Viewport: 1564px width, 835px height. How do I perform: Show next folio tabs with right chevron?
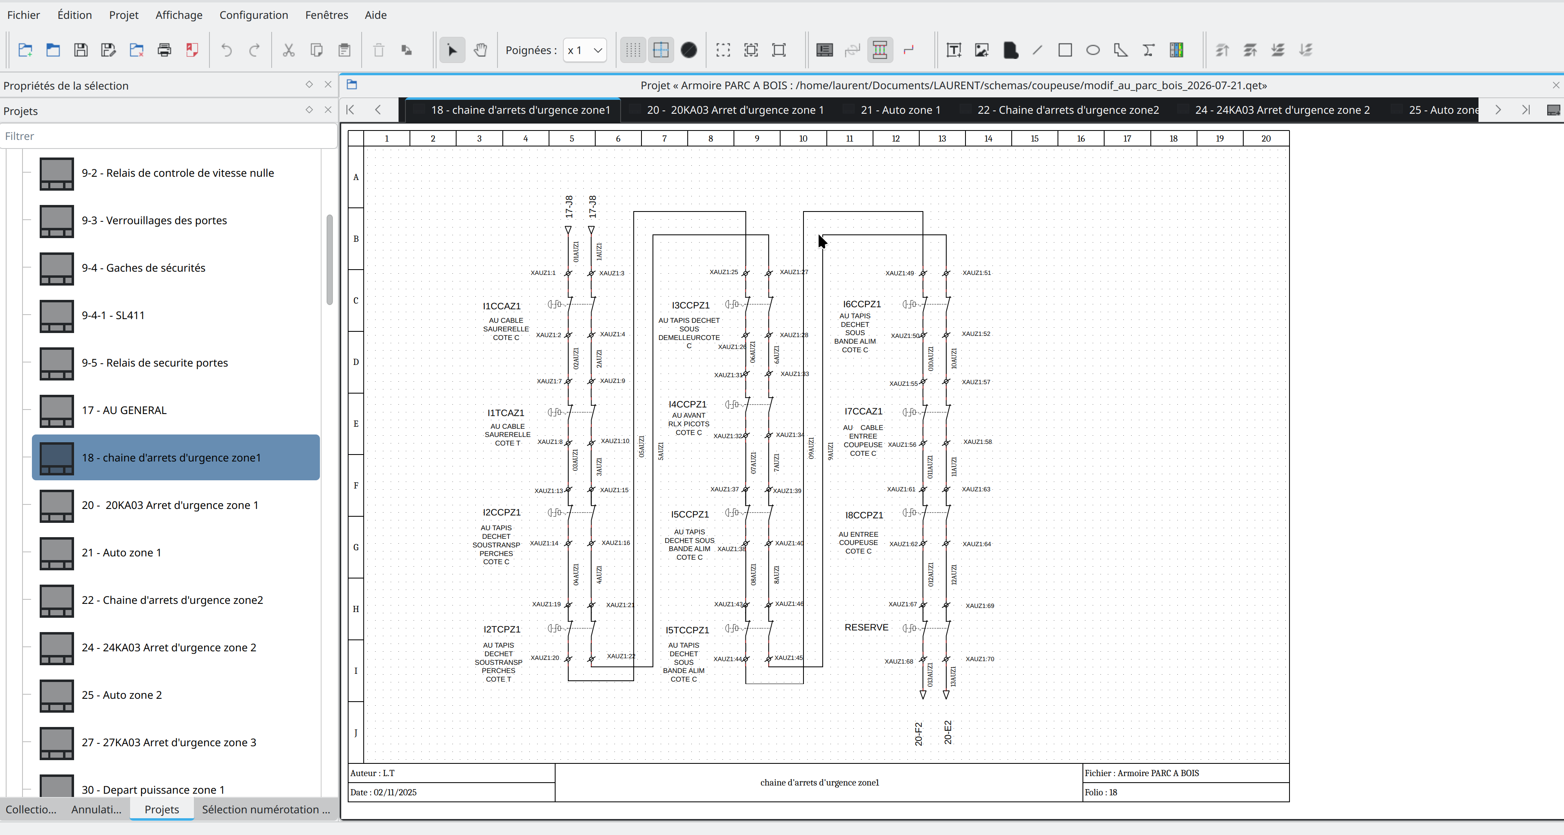(1498, 110)
